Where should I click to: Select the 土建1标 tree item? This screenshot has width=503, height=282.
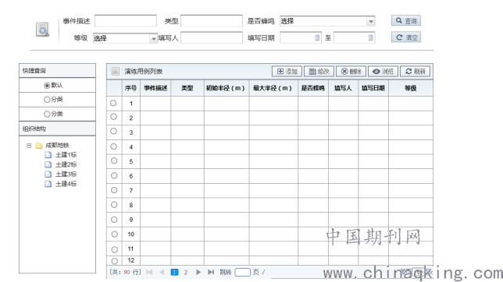coord(61,155)
